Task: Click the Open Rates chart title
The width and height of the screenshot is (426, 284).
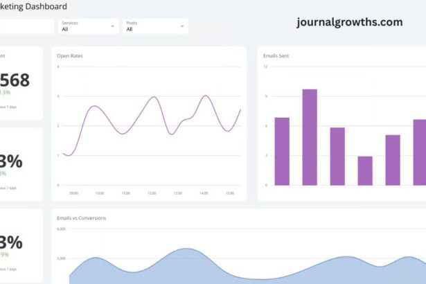Action: pos(70,55)
